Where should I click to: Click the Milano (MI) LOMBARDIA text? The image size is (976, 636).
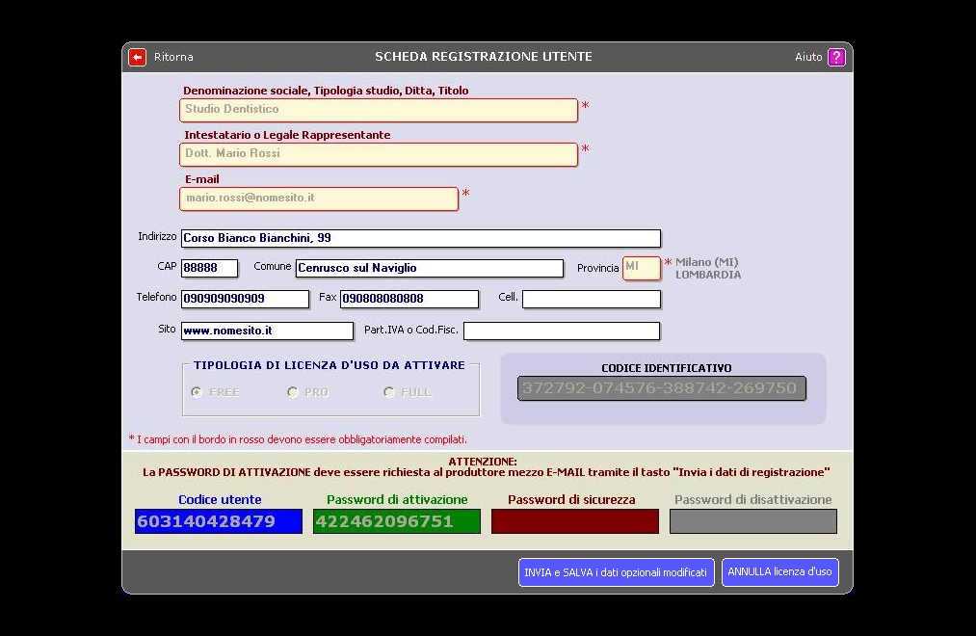tap(708, 269)
